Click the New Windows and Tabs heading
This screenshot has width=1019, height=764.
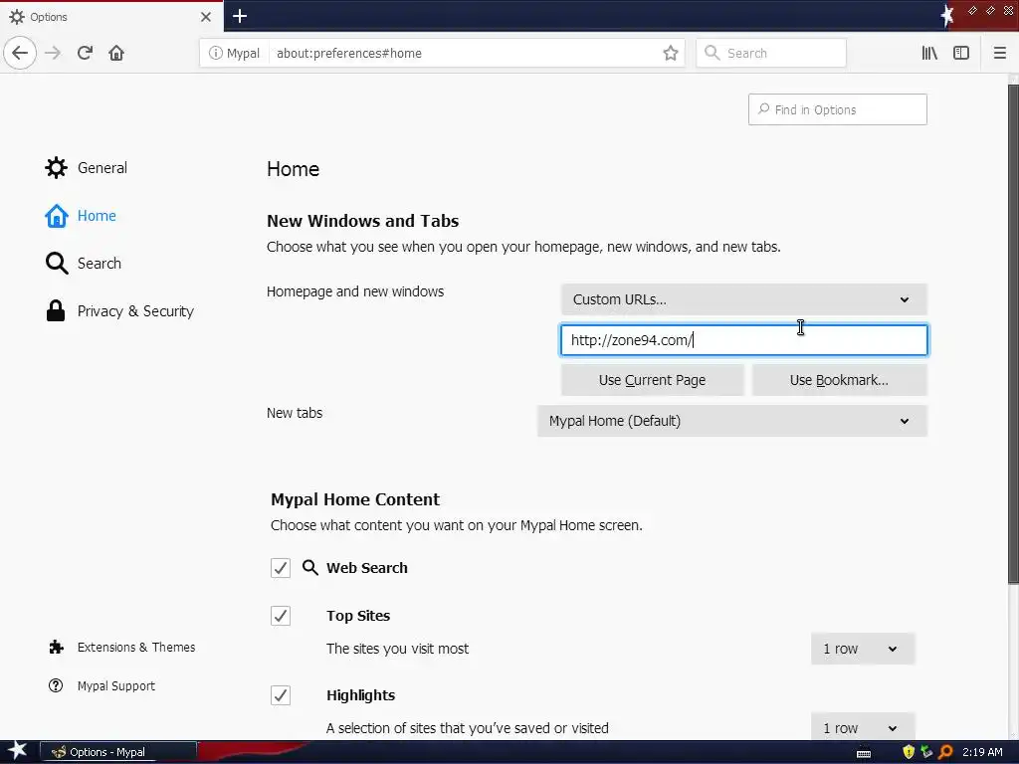tap(362, 221)
